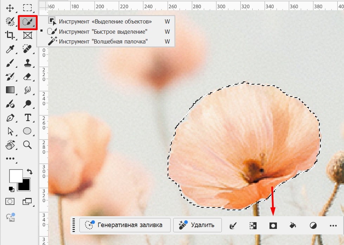Toggle Quick Mask mode
The width and height of the screenshot is (344, 245).
click(x=10, y=201)
